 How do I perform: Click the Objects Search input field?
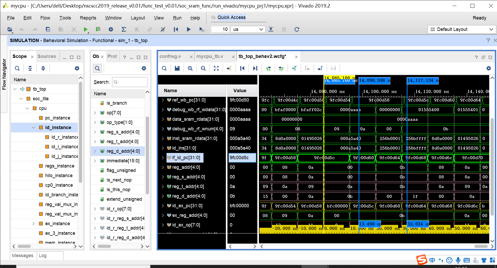point(130,82)
